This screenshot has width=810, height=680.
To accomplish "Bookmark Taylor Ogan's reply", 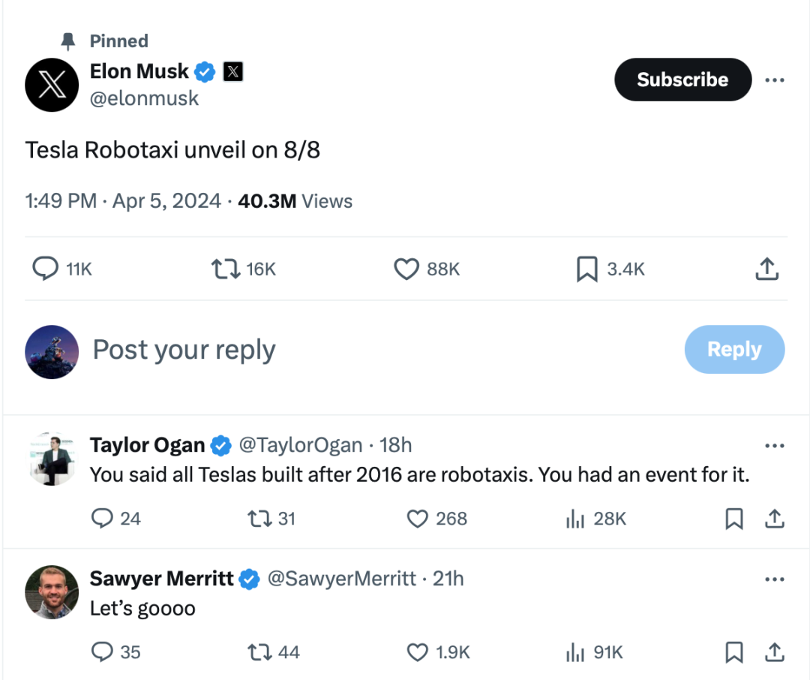I will (x=734, y=519).
